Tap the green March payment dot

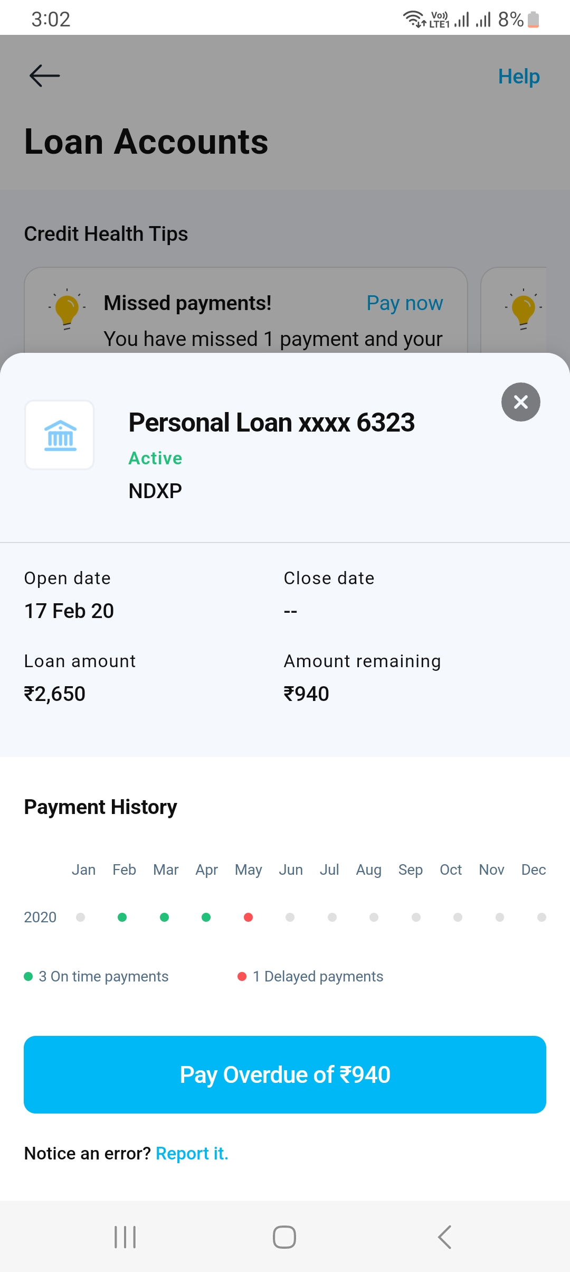point(164,917)
